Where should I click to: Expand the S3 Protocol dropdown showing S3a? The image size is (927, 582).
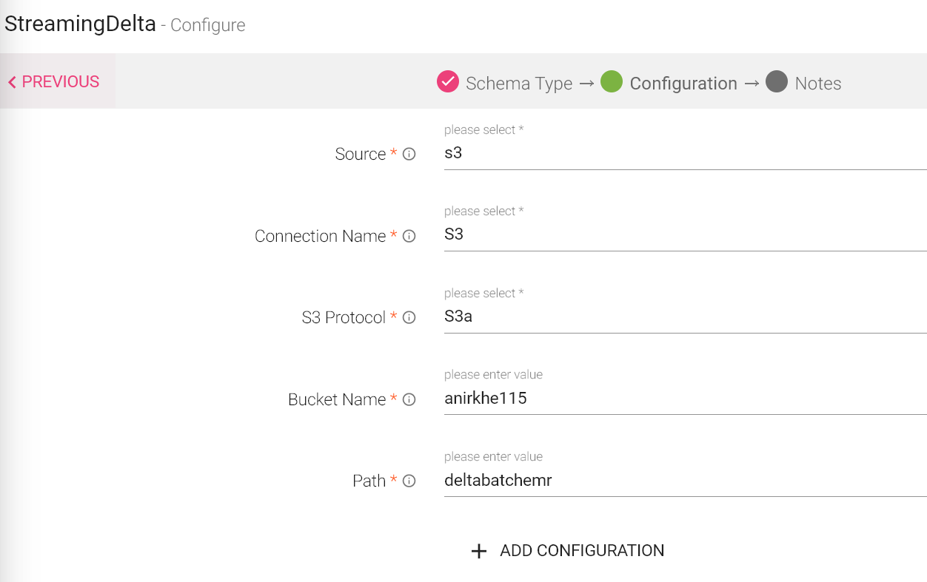point(684,317)
